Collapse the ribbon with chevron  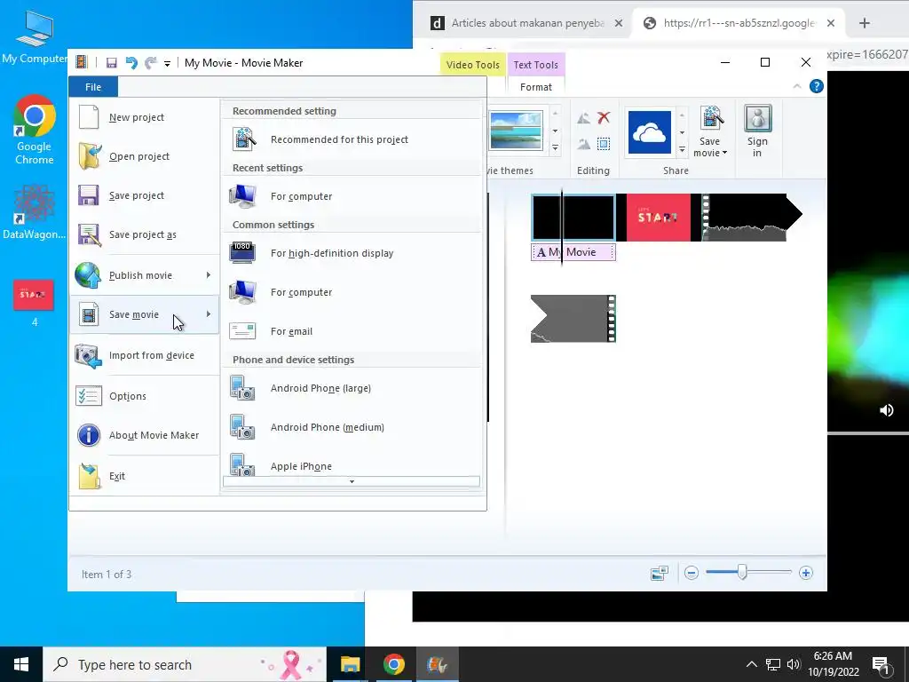[797, 86]
